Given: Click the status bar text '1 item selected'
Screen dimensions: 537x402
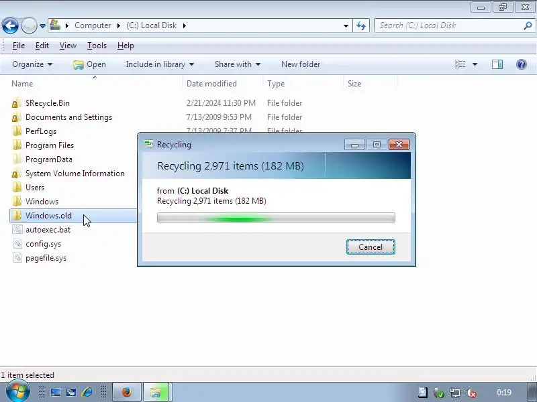Looking at the screenshot, I should coord(28,375).
